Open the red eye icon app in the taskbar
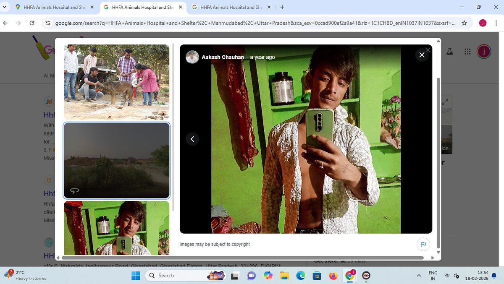The width and height of the screenshot is (504, 284). click(x=366, y=276)
